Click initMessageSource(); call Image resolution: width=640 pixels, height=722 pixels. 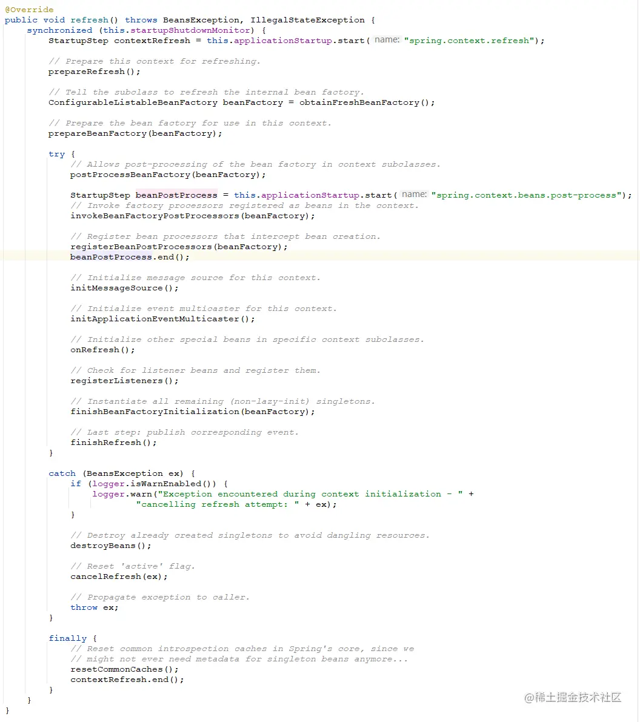(x=124, y=288)
